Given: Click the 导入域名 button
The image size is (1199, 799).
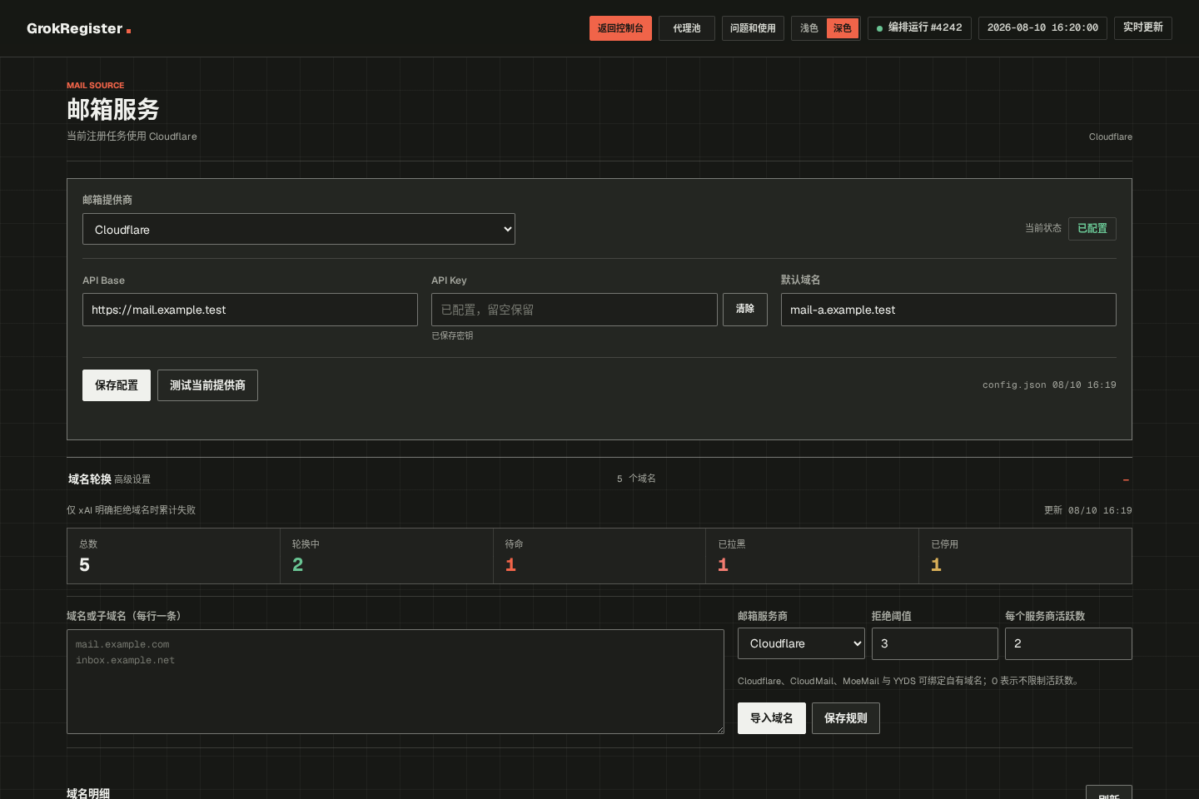Looking at the screenshot, I should click(772, 718).
